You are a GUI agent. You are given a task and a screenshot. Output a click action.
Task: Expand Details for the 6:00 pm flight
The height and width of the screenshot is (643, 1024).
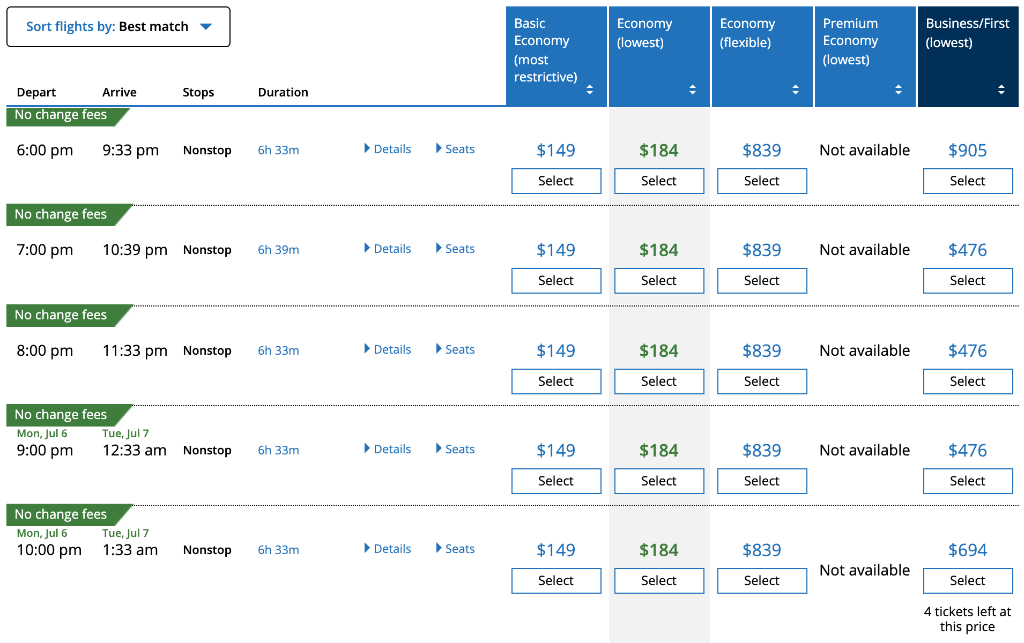388,149
